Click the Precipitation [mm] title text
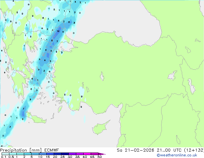 (x=21, y=150)
